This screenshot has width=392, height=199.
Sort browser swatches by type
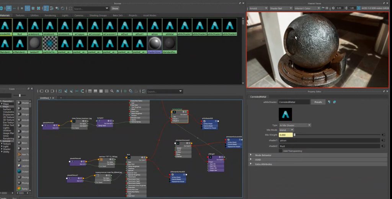(52, 8)
